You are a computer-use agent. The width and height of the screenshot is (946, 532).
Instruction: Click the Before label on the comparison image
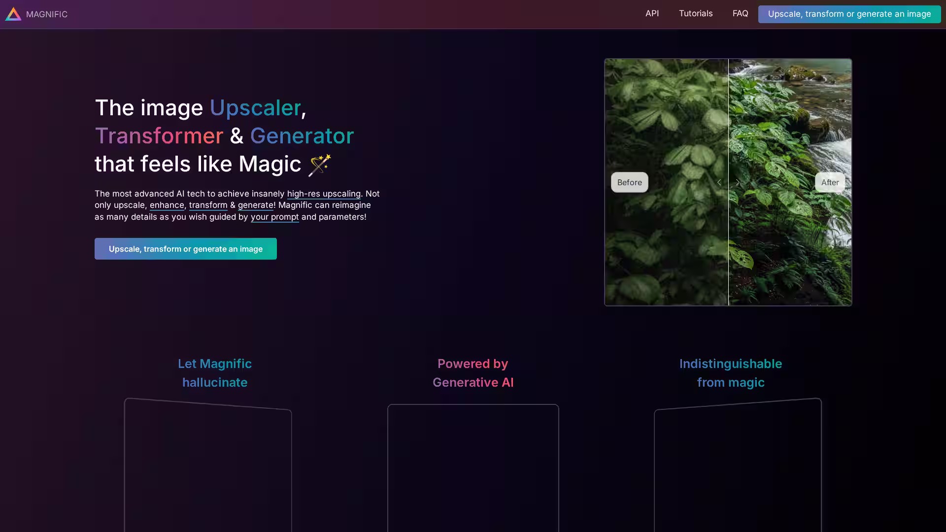click(629, 182)
